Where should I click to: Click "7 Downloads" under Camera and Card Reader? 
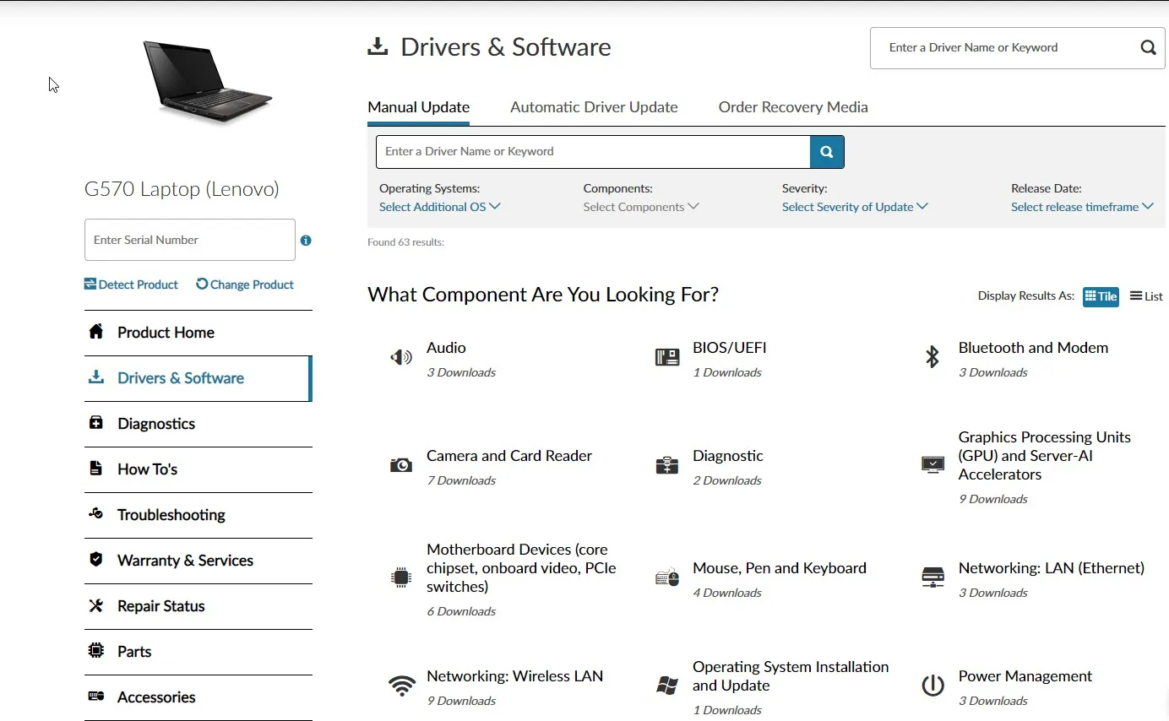461,480
